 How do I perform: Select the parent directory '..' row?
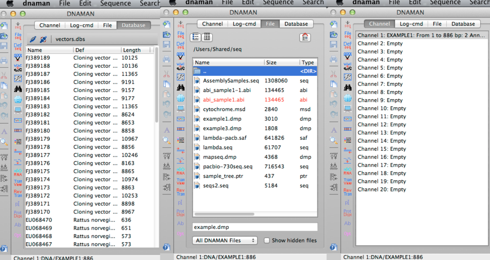[255, 71]
